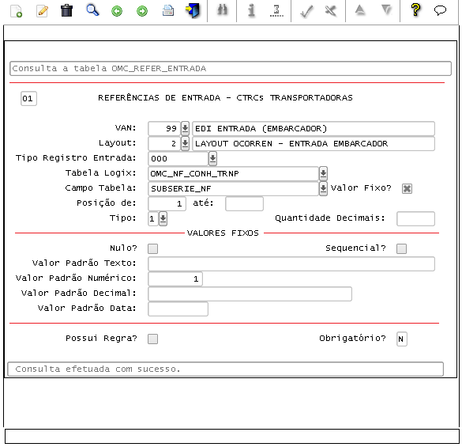Toggle the Valor Fixo checkbox
This screenshot has height=447, width=462.
[x=407, y=188]
